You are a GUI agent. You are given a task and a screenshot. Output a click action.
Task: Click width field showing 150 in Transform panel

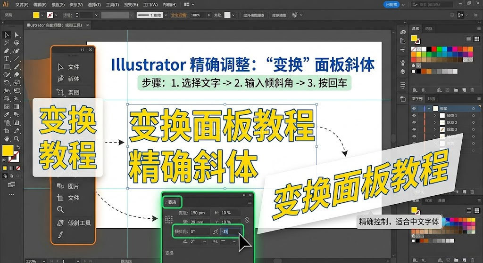coord(200,213)
